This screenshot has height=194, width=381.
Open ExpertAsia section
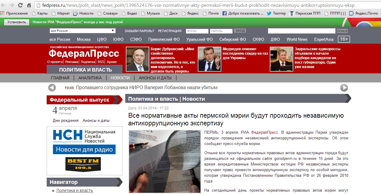coord(324,39)
